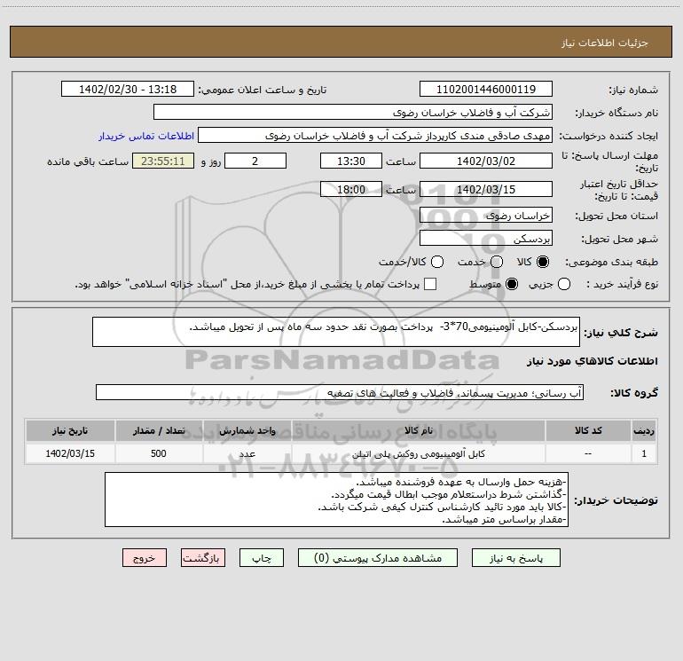Screen dimensions: 683x661
Task: Click the واحد شمارش column header
Action: coord(247,431)
